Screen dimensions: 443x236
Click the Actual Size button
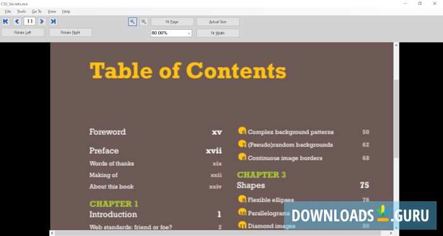pos(218,22)
